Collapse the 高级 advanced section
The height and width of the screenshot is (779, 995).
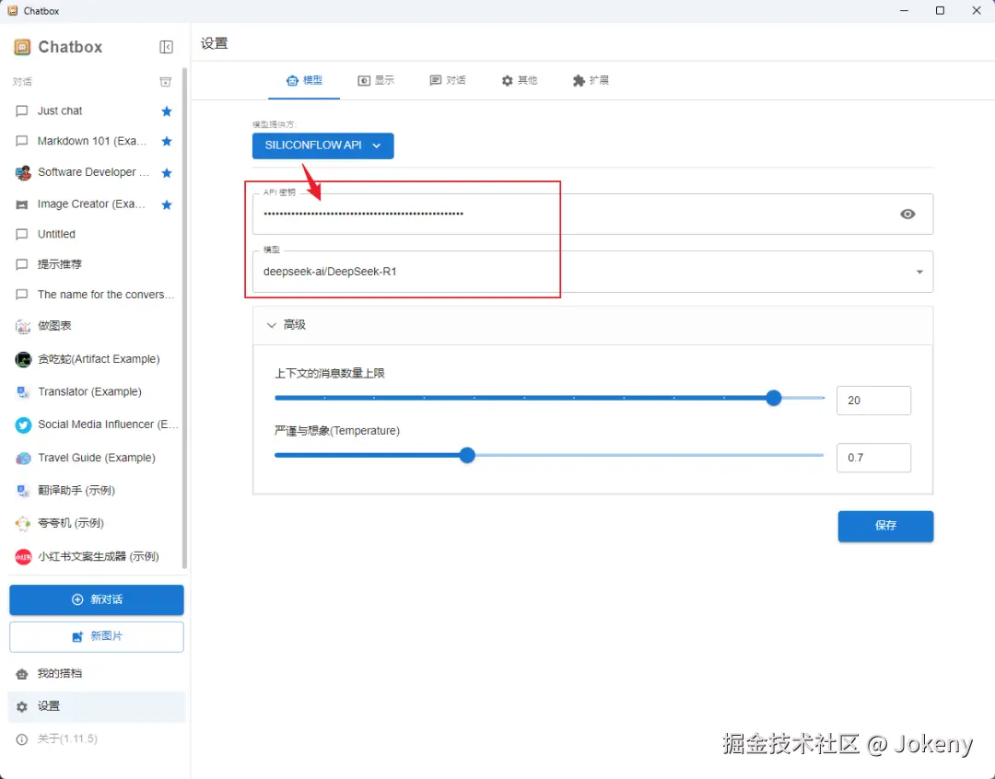(592, 325)
